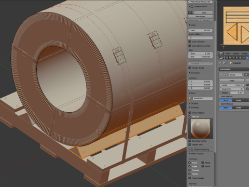Click the Lock to Object field cube icon

pos(190,37)
